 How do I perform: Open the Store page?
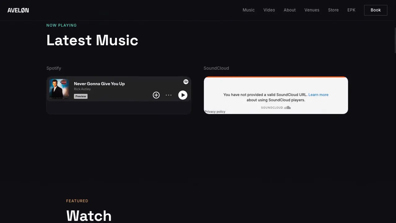pos(333,10)
